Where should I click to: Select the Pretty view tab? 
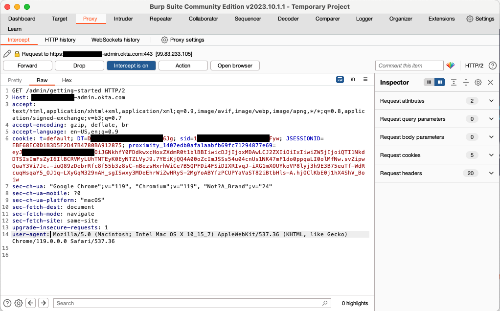pyautogui.click(x=15, y=80)
